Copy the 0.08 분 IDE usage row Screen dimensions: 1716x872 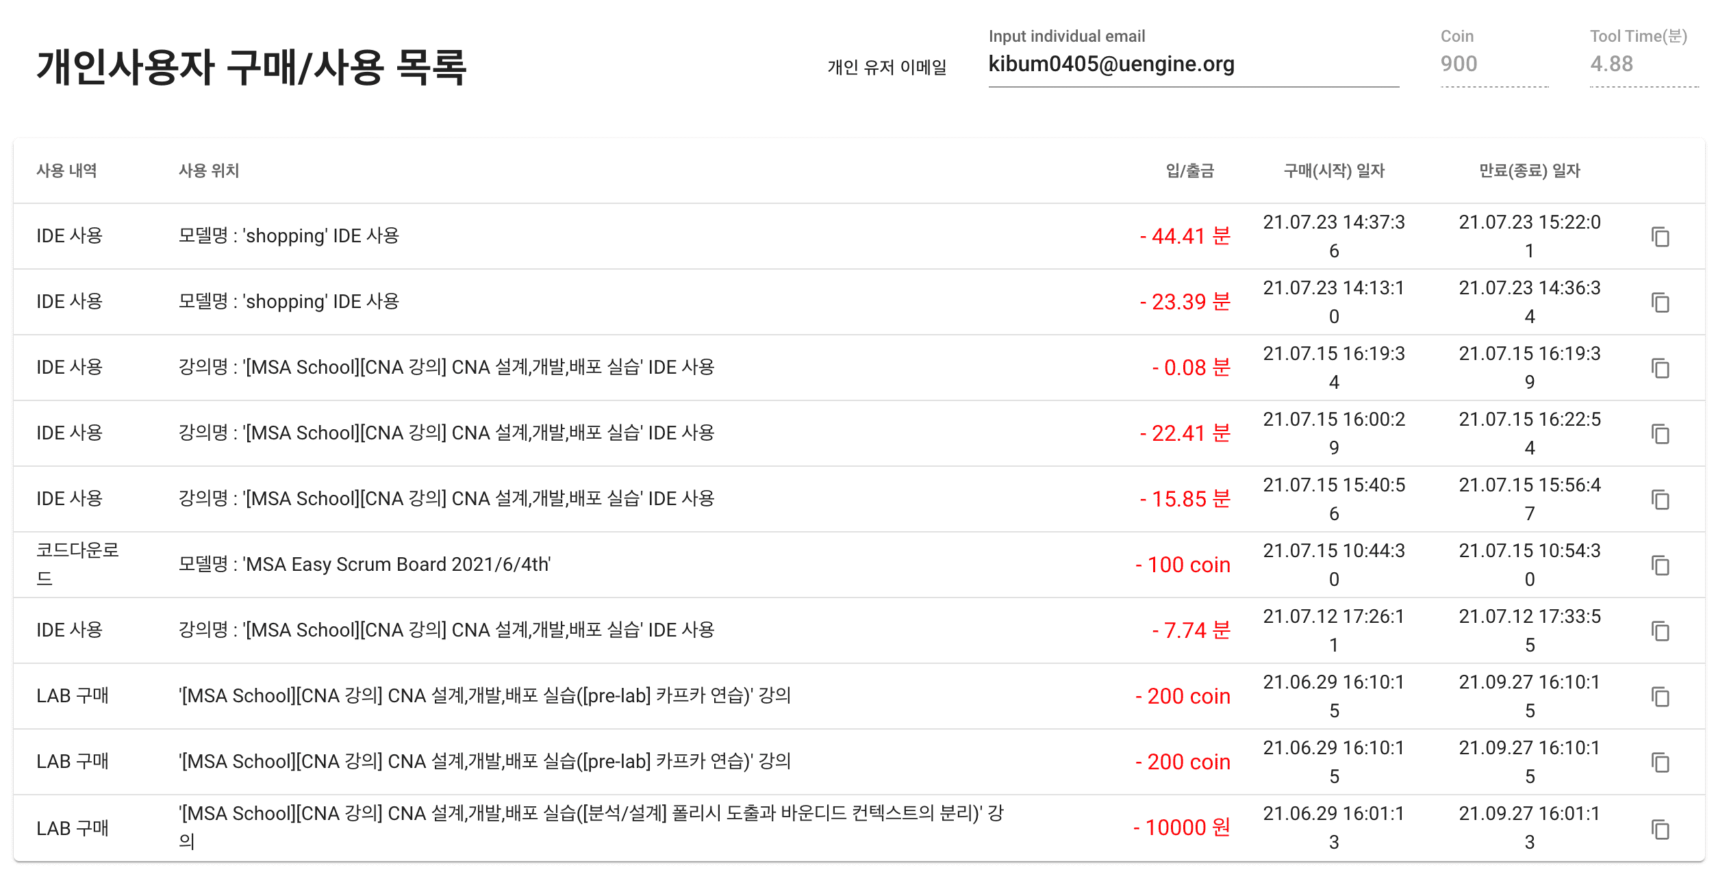1660,368
